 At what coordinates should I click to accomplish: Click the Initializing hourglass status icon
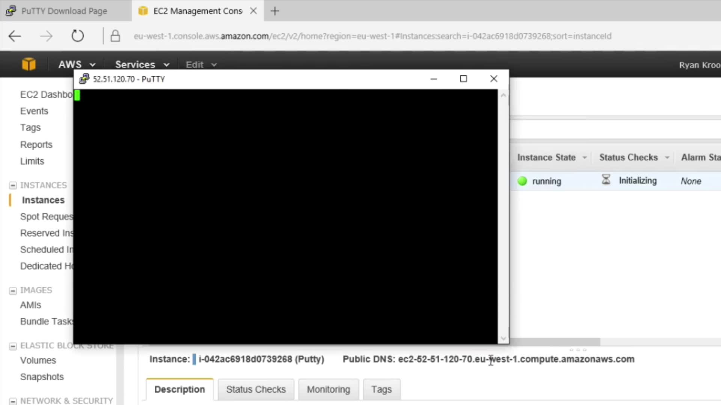coord(606,180)
